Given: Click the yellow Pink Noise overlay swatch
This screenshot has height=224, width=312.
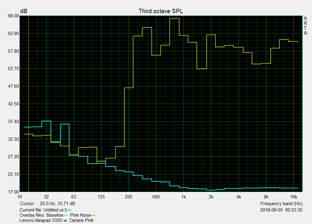Looking at the screenshot, I should [94, 215].
